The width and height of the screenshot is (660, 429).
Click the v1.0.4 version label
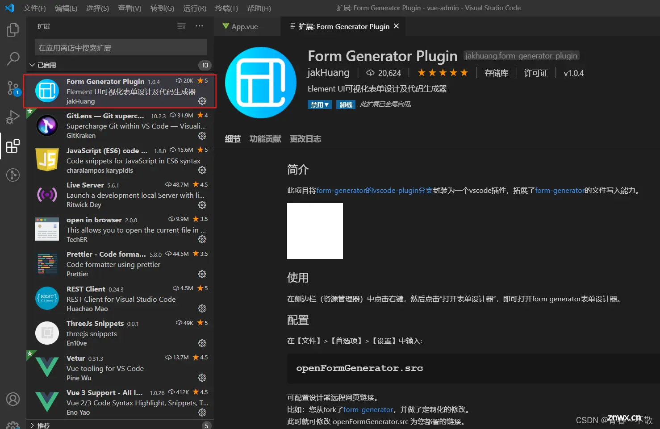(573, 73)
